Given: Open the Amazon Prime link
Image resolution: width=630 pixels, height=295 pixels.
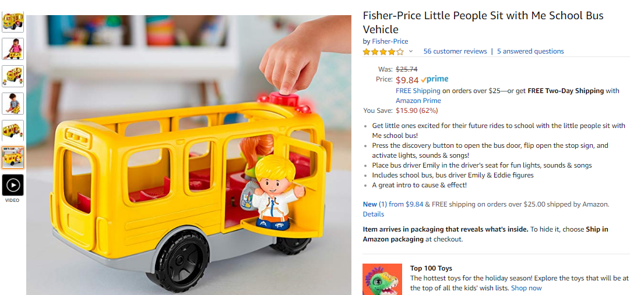Looking at the screenshot, I should tap(418, 101).
